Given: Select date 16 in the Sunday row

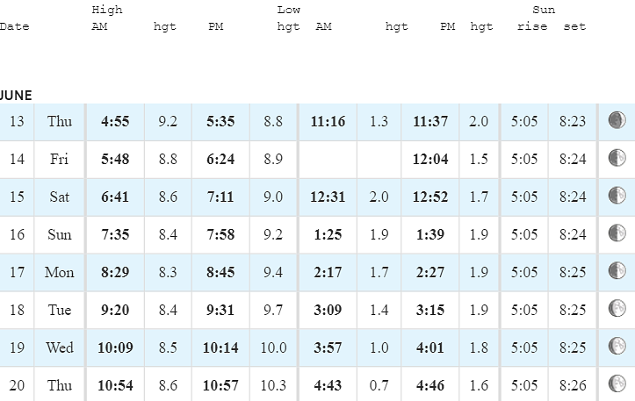Looking at the screenshot, I should 17,234.
